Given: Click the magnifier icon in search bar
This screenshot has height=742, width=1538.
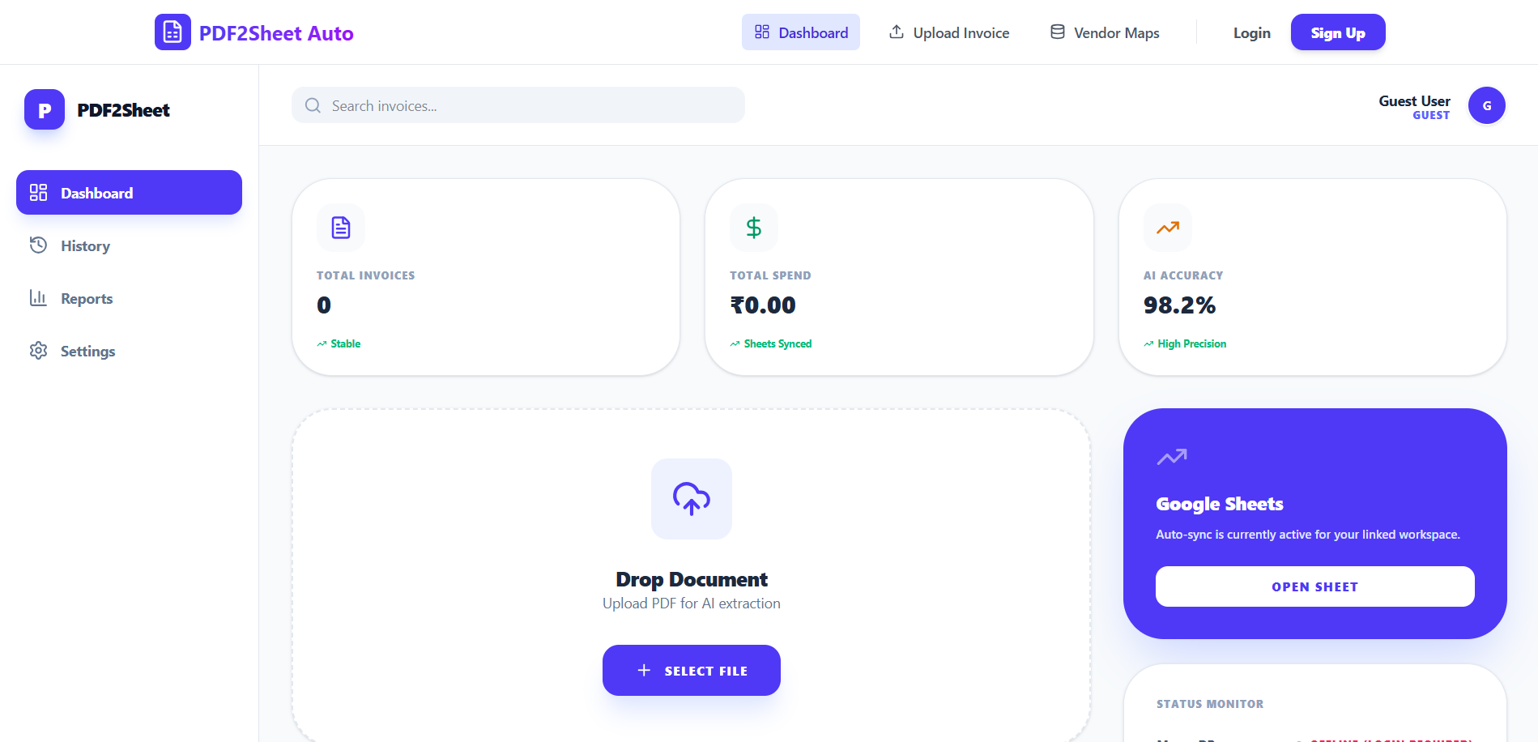Looking at the screenshot, I should pyautogui.click(x=313, y=105).
